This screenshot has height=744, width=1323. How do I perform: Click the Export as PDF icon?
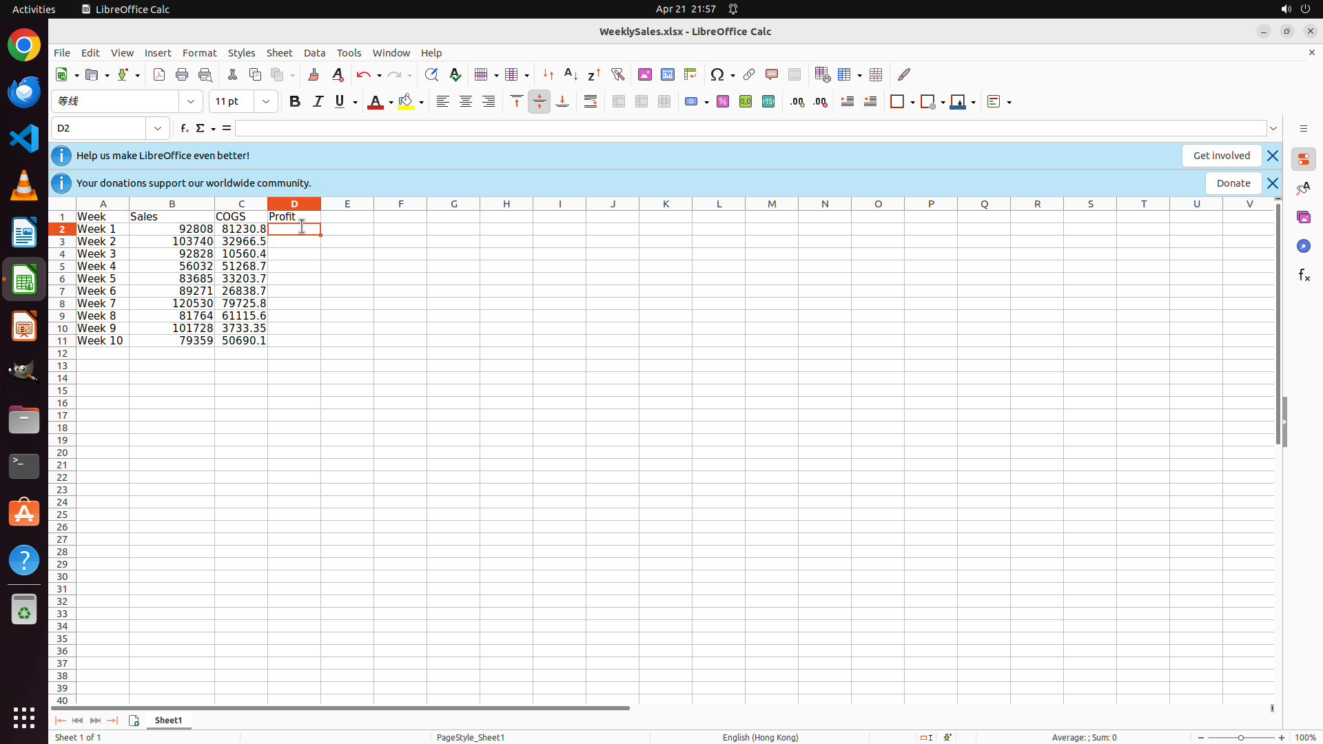pos(159,74)
